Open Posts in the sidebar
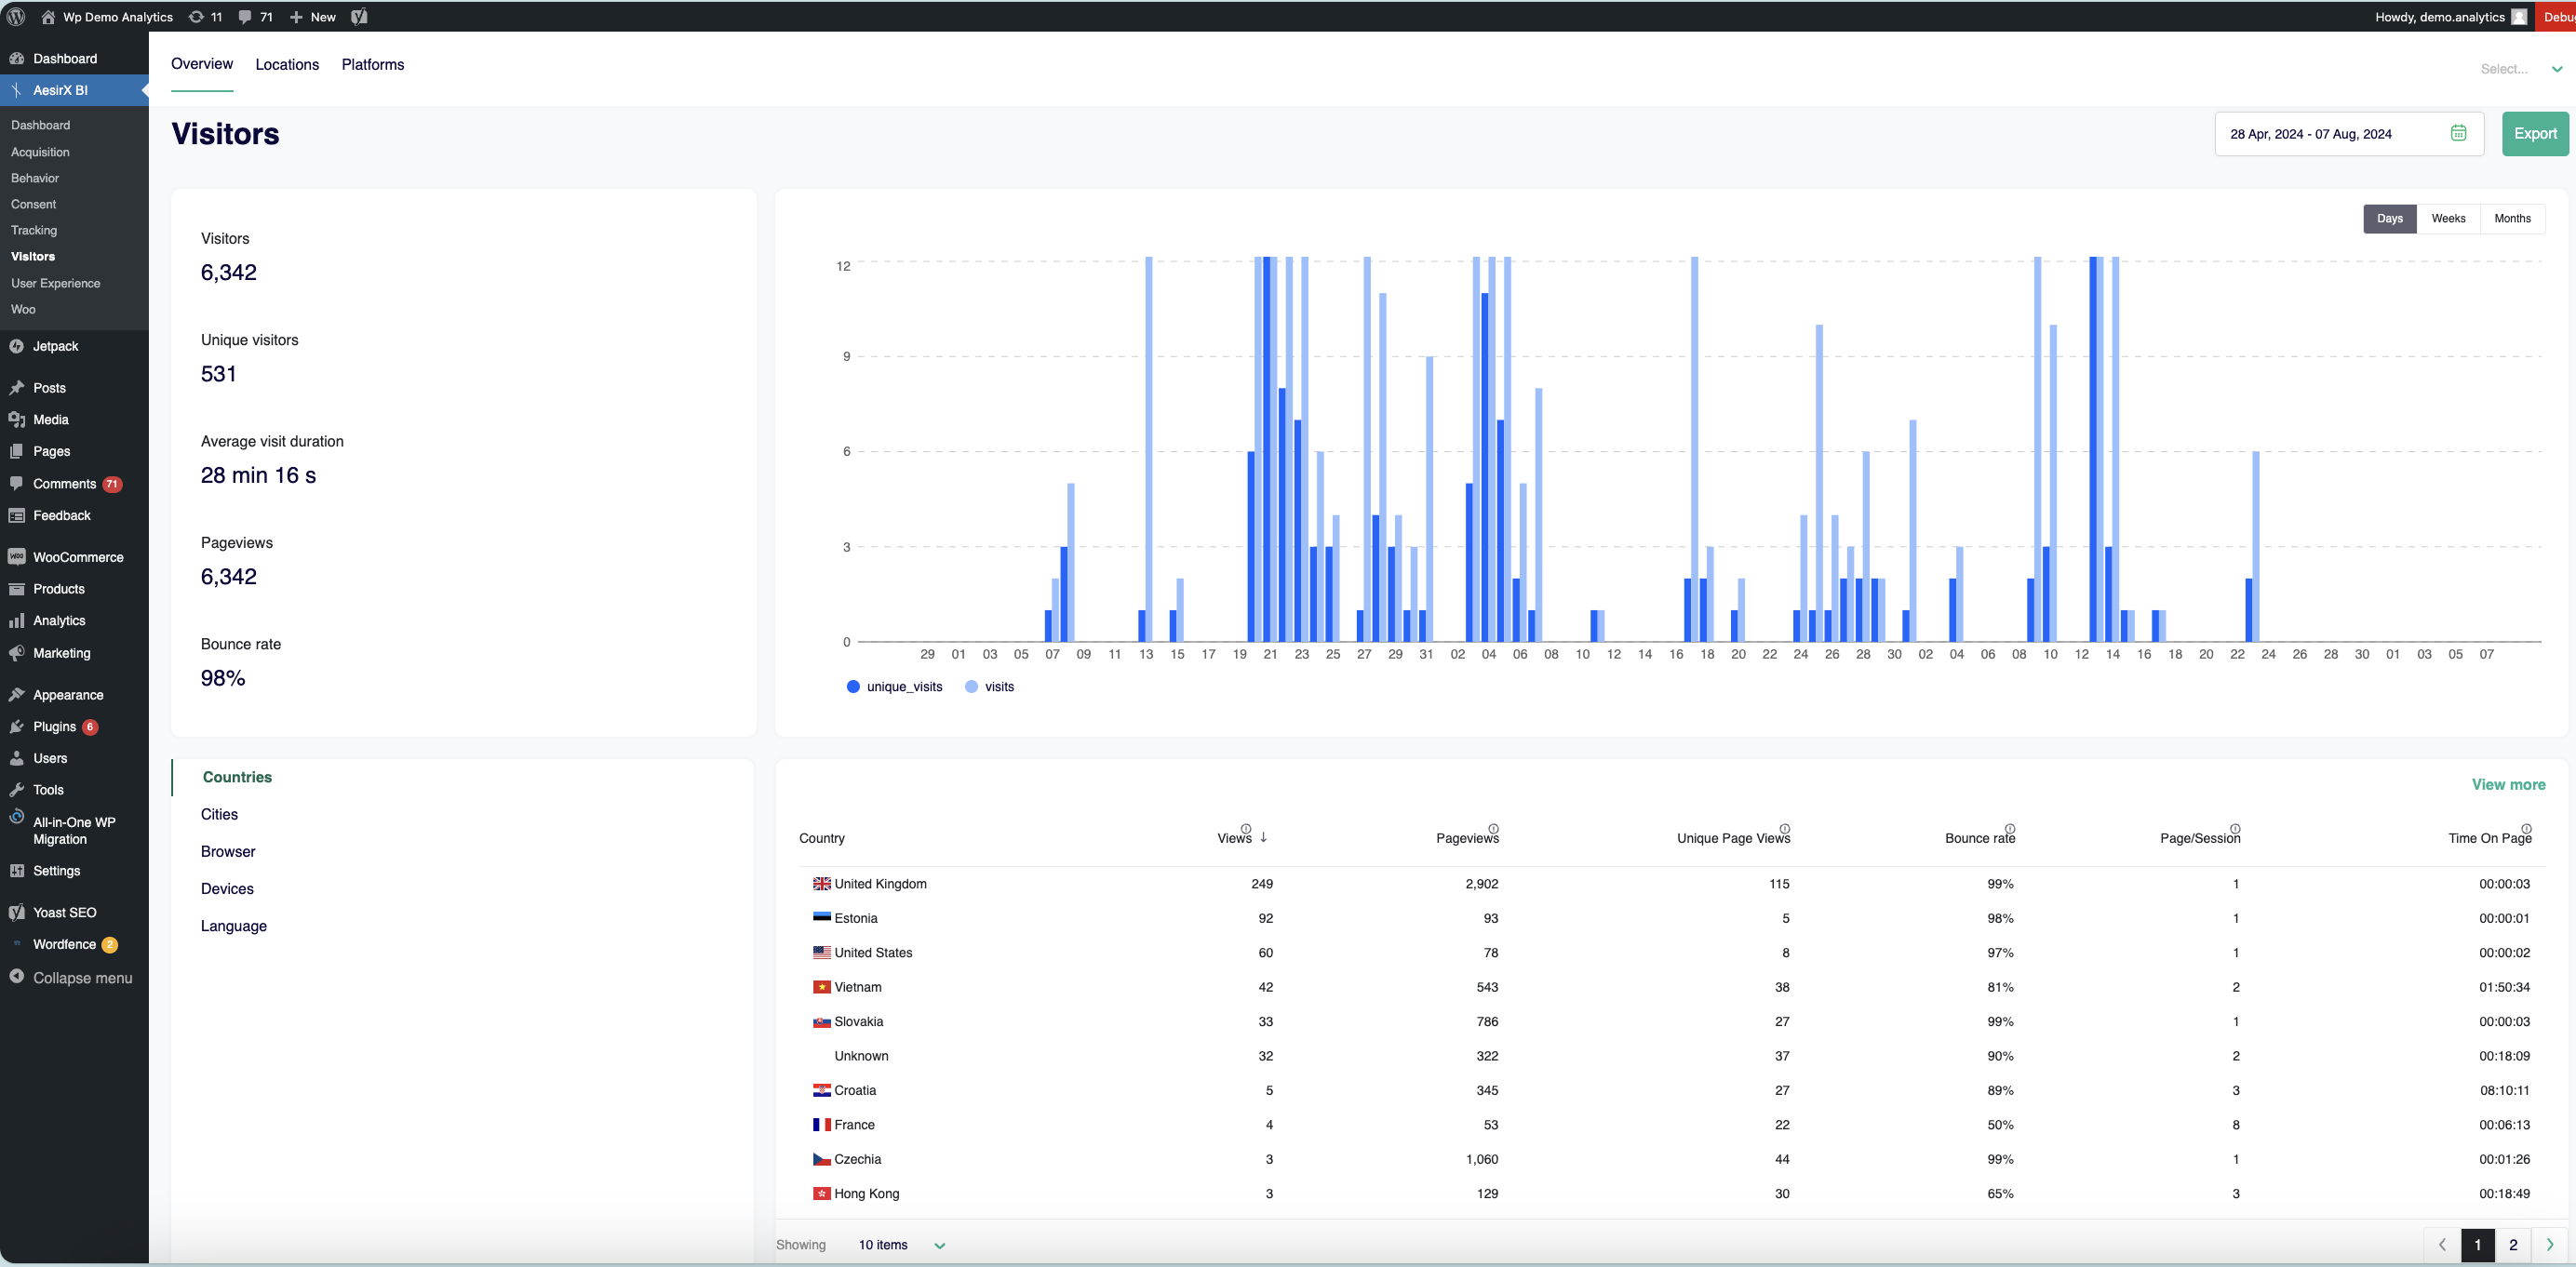The image size is (2576, 1267). [74, 388]
